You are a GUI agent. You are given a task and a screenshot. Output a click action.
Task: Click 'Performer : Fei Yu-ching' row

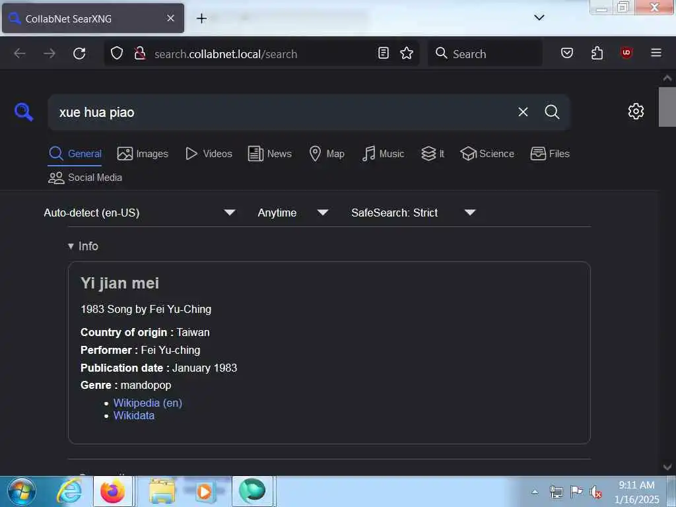pos(140,350)
